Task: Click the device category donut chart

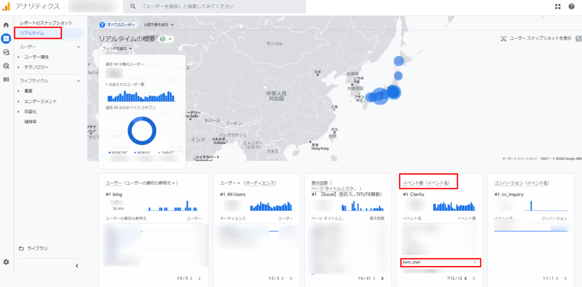Action: point(142,131)
